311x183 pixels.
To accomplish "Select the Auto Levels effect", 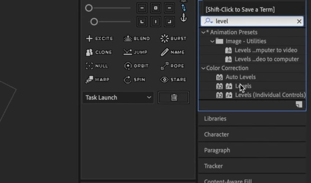I will pos(241,77).
